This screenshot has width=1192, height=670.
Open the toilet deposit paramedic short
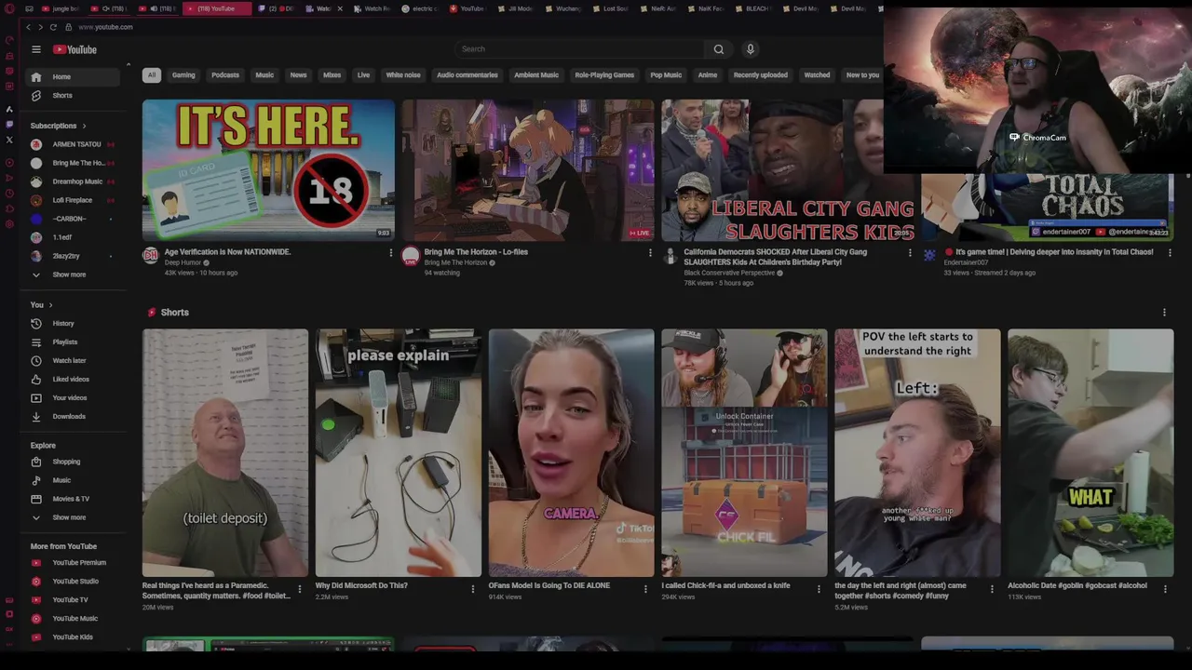click(225, 453)
